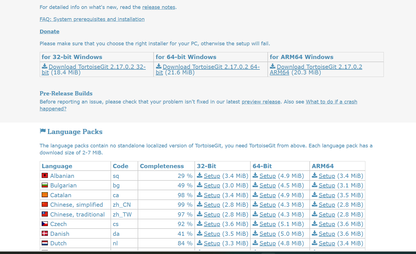Download Chinese traditional 32-Bit Setup
Viewport: 416px width, 254px height.
click(212, 215)
